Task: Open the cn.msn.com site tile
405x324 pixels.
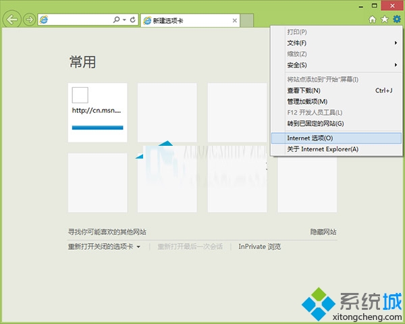Action: tap(98, 112)
